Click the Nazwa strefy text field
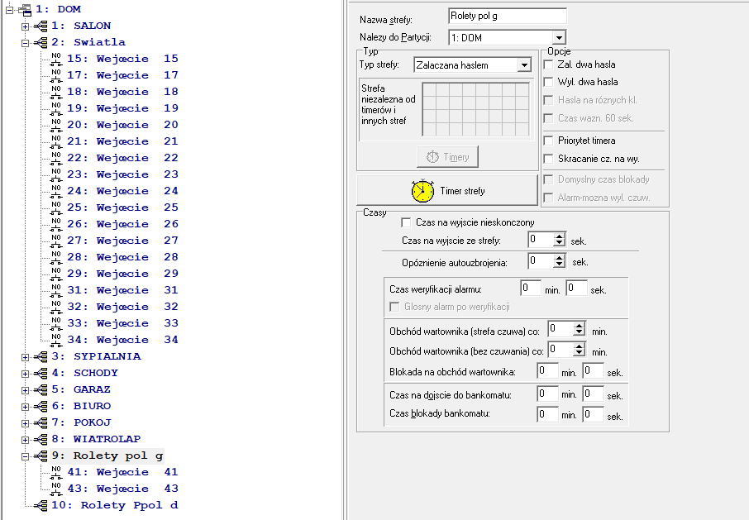Viewport: 749px width, 520px height. 508,17
